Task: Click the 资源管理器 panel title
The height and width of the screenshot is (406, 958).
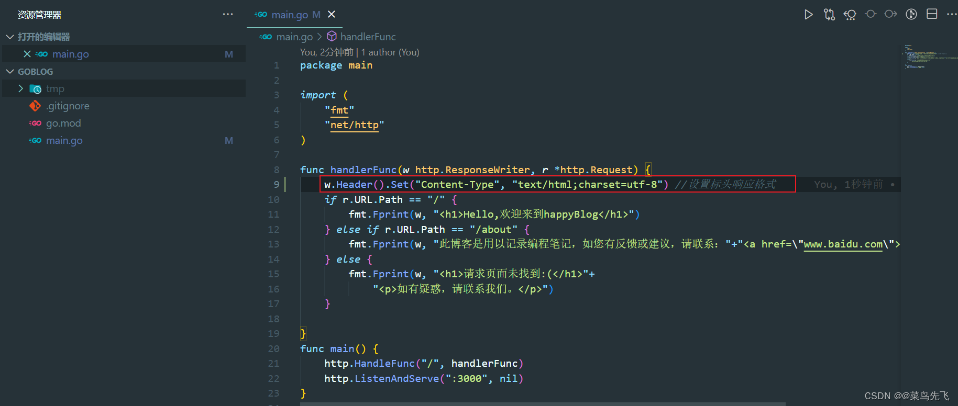Action: 39,15
